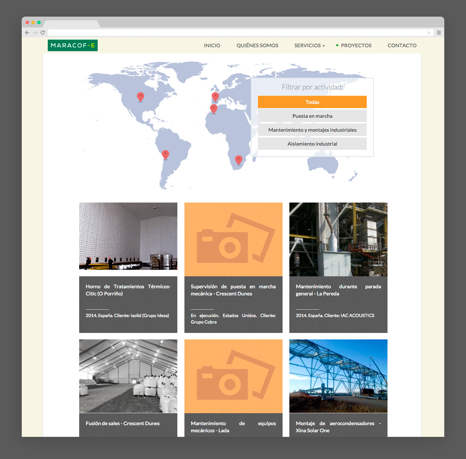
Task: Click the map pin over Spain
Action: (215, 97)
